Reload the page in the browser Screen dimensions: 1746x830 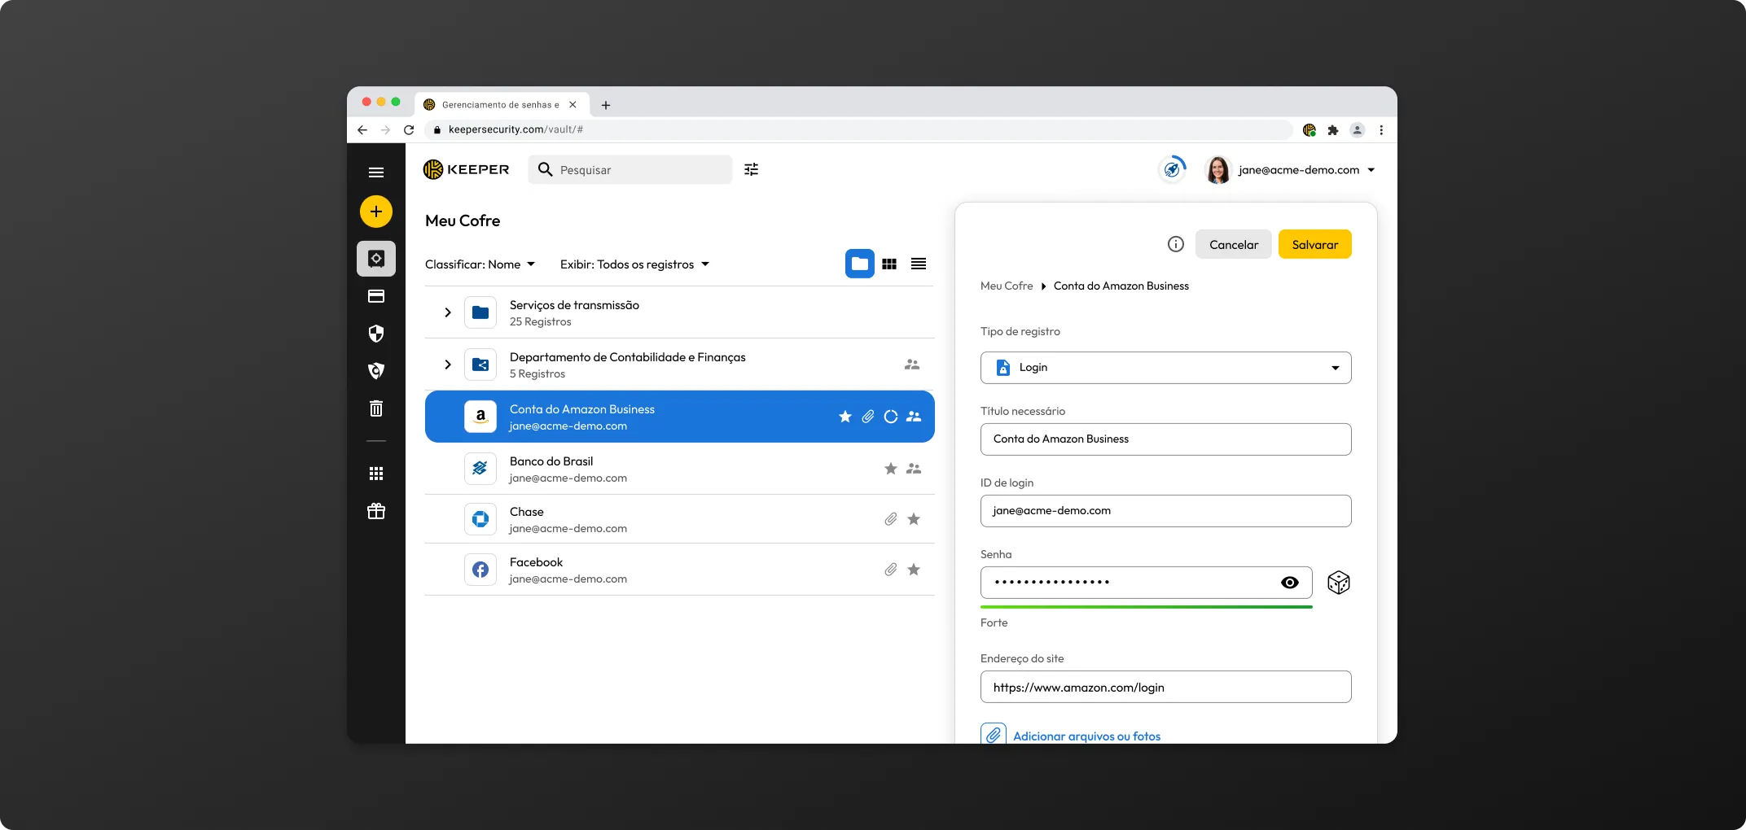409,129
